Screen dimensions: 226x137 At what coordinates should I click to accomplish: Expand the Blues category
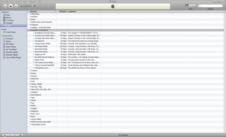click(30, 19)
